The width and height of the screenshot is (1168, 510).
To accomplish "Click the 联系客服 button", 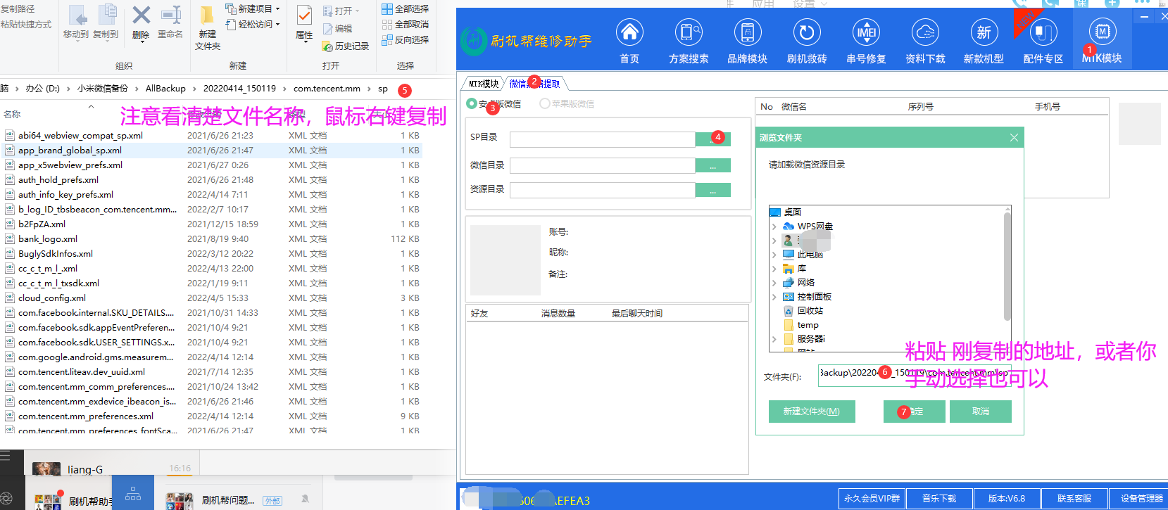I will click(1074, 499).
